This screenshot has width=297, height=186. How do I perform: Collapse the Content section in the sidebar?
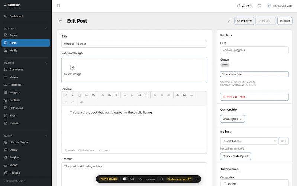point(46,29)
